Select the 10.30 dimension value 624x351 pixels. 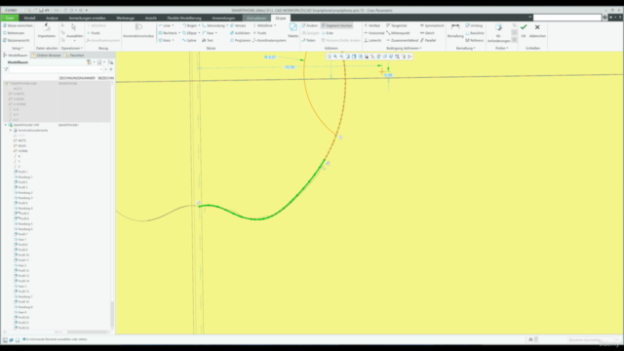click(x=290, y=67)
